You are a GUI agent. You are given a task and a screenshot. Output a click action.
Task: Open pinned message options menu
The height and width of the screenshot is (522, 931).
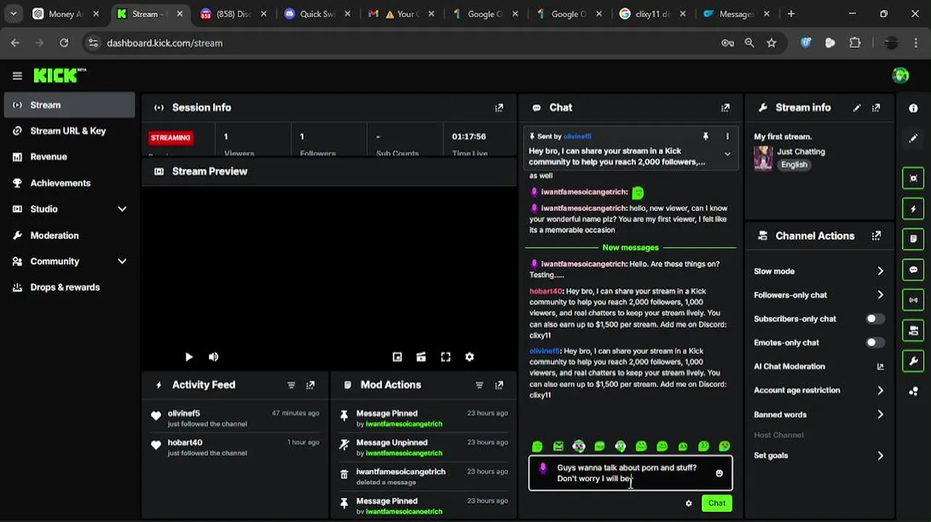727,136
